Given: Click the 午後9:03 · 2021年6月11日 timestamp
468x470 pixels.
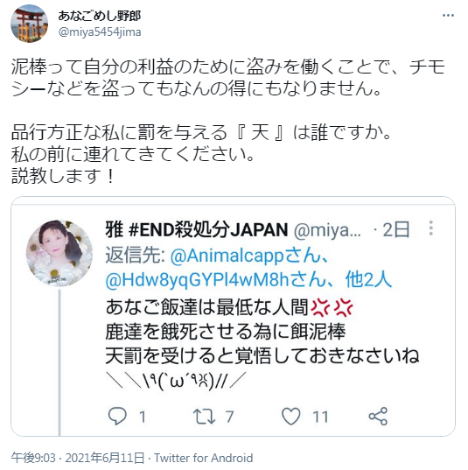Looking at the screenshot, I should coord(78,458).
